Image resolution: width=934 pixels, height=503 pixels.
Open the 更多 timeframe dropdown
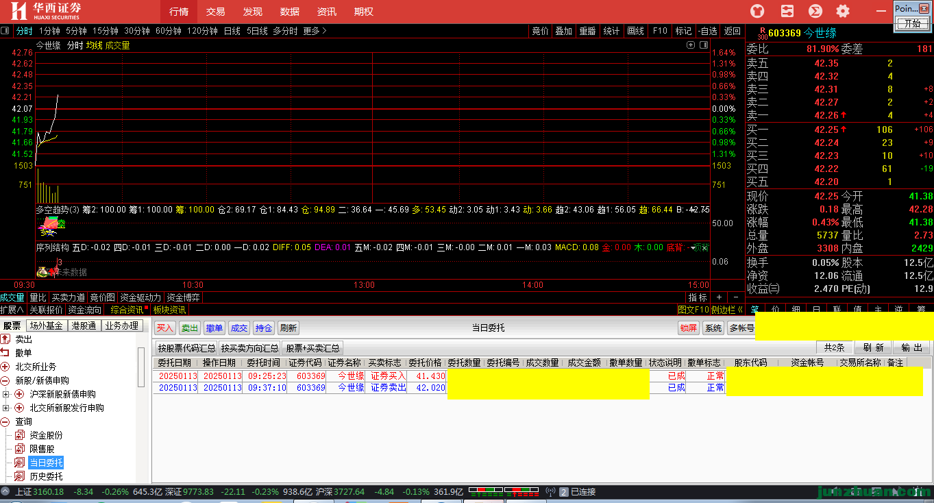[x=315, y=31]
